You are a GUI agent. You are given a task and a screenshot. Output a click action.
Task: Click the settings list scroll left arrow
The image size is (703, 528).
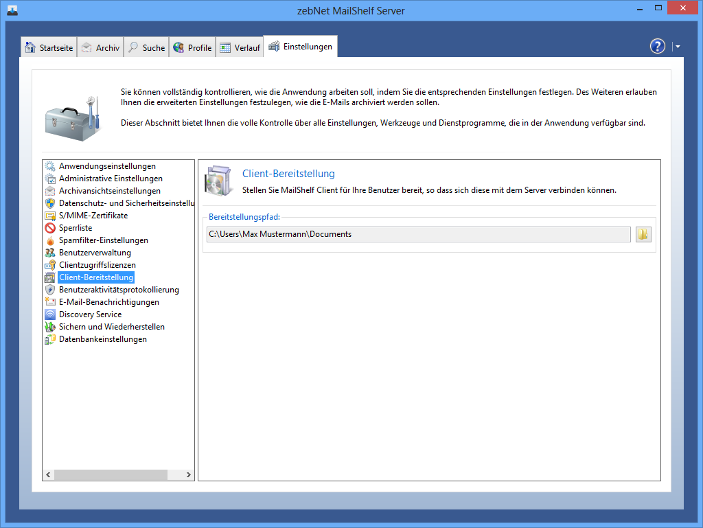point(49,474)
